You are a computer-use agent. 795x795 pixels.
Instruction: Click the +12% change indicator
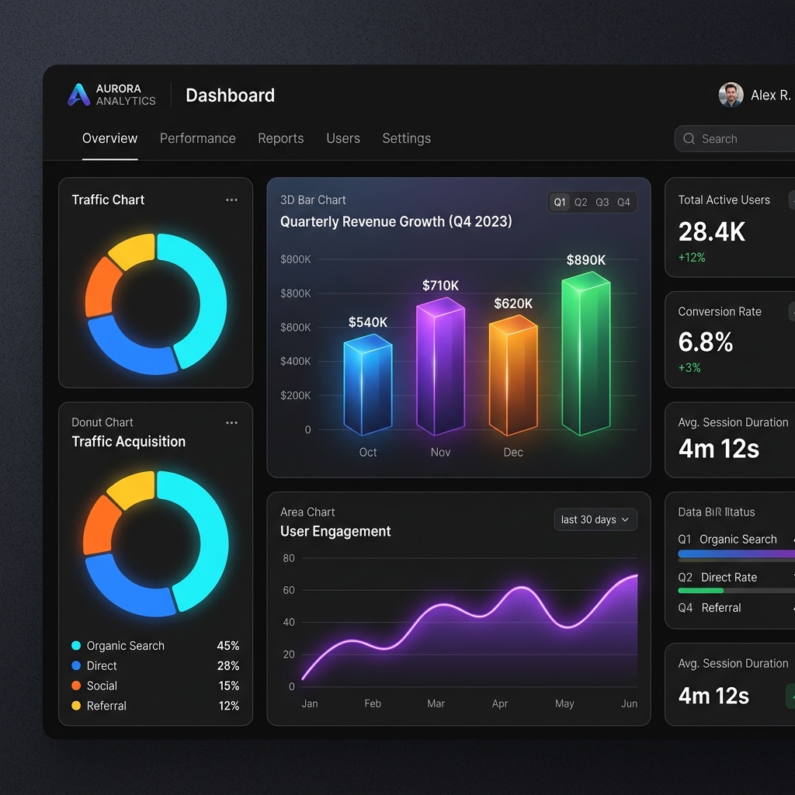click(x=692, y=258)
